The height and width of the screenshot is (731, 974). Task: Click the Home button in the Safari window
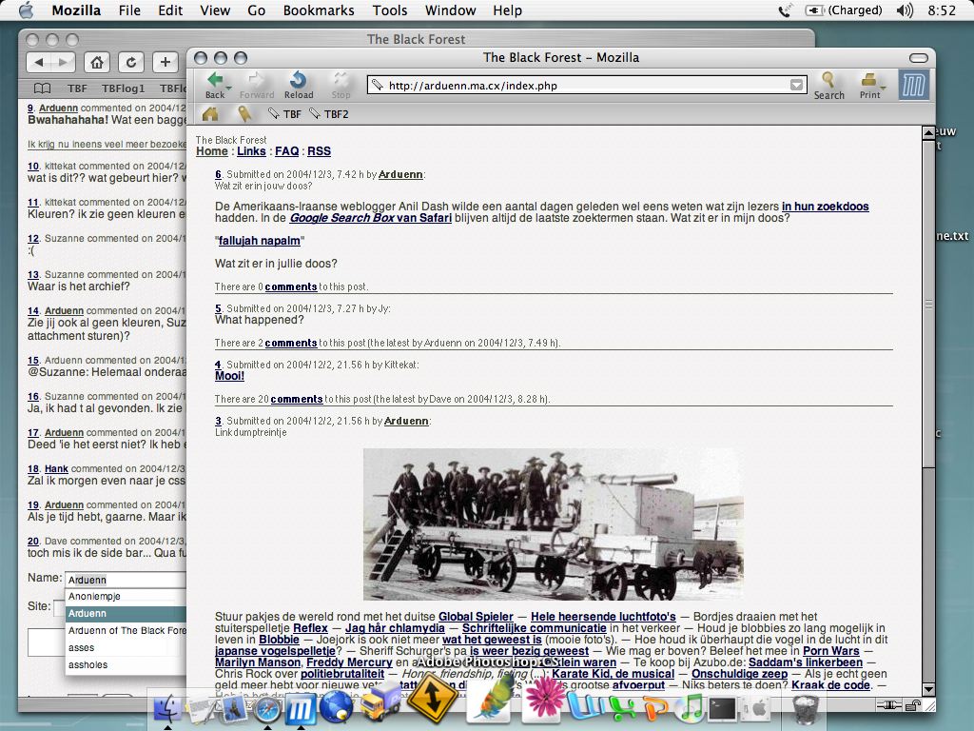pos(97,62)
